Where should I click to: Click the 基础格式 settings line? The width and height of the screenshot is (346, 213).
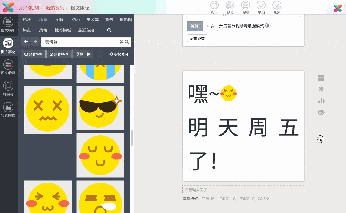click(x=226, y=199)
